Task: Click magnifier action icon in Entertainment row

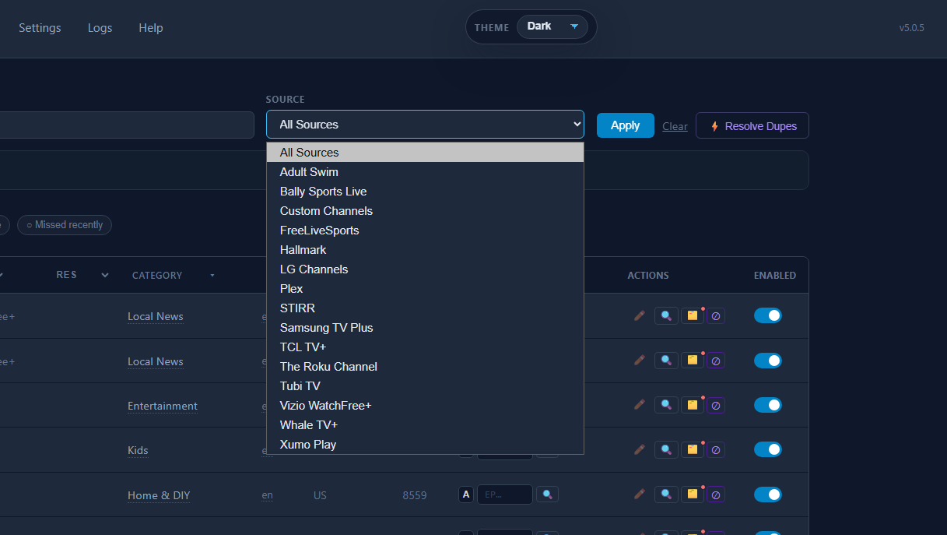Action: (x=666, y=405)
